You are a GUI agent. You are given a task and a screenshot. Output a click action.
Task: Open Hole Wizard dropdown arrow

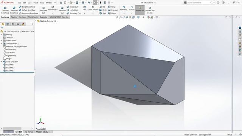pos(53,14)
